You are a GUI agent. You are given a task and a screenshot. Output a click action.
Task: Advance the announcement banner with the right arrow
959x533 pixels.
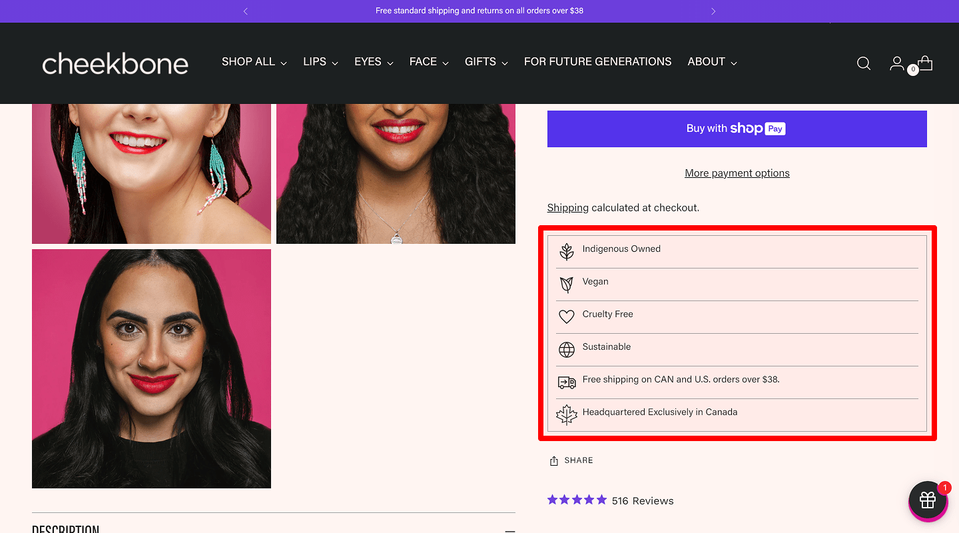pos(713,11)
